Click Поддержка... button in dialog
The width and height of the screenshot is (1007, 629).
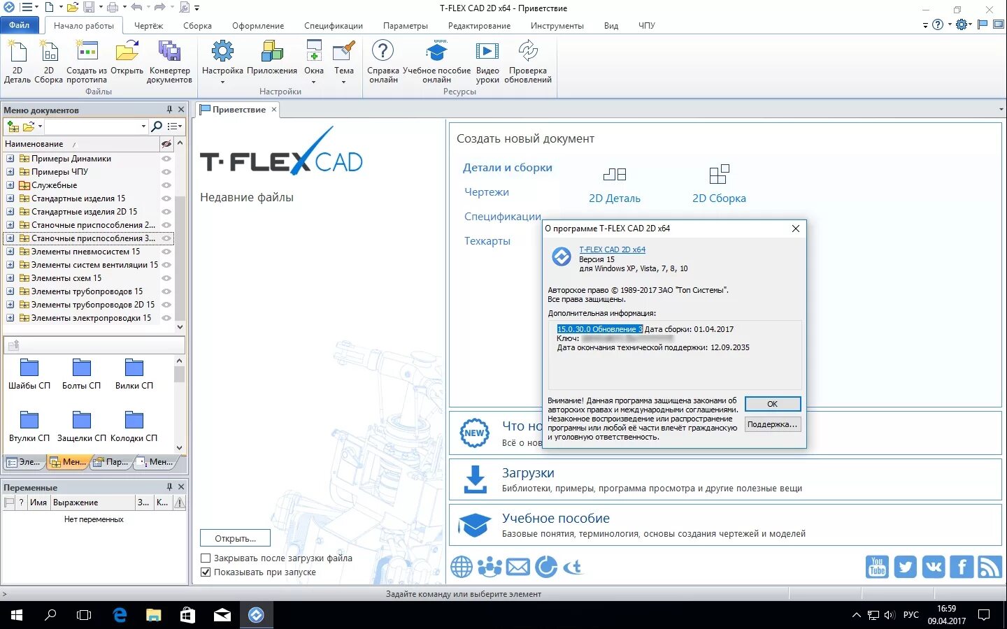(x=772, y=424)
